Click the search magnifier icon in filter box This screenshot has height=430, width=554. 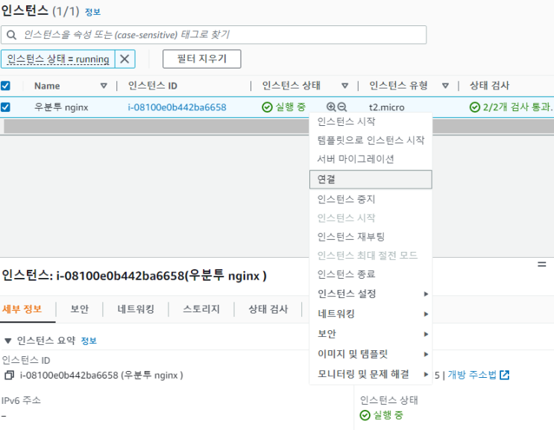(x=11, y=35)
